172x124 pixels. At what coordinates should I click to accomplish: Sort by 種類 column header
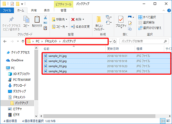click(139, 49)
